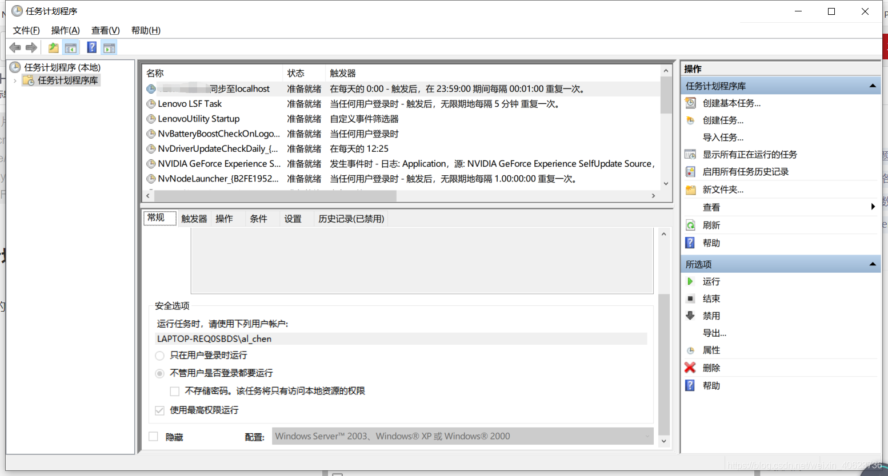Open the 帮助(H) menu

click(x=146, y=30)
